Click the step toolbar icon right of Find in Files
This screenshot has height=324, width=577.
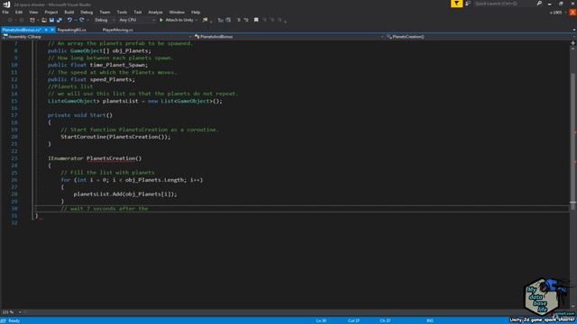click(x=220, y=20)
